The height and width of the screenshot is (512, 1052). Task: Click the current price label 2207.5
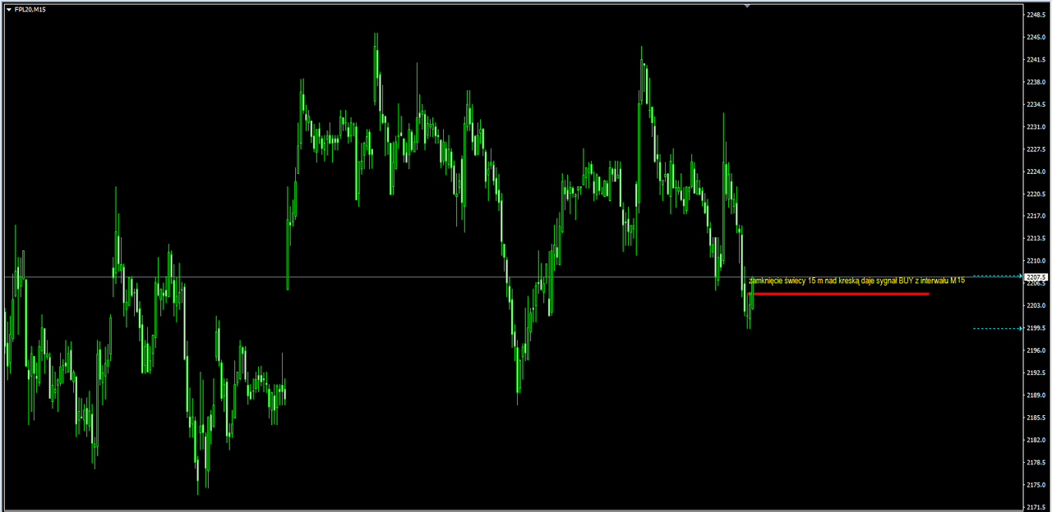[x=1036, y=277]
